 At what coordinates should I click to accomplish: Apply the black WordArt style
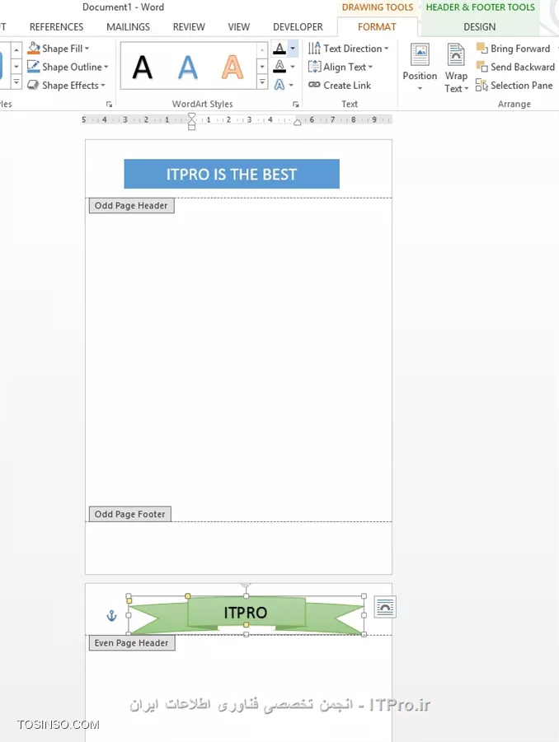tap(143, 67)
